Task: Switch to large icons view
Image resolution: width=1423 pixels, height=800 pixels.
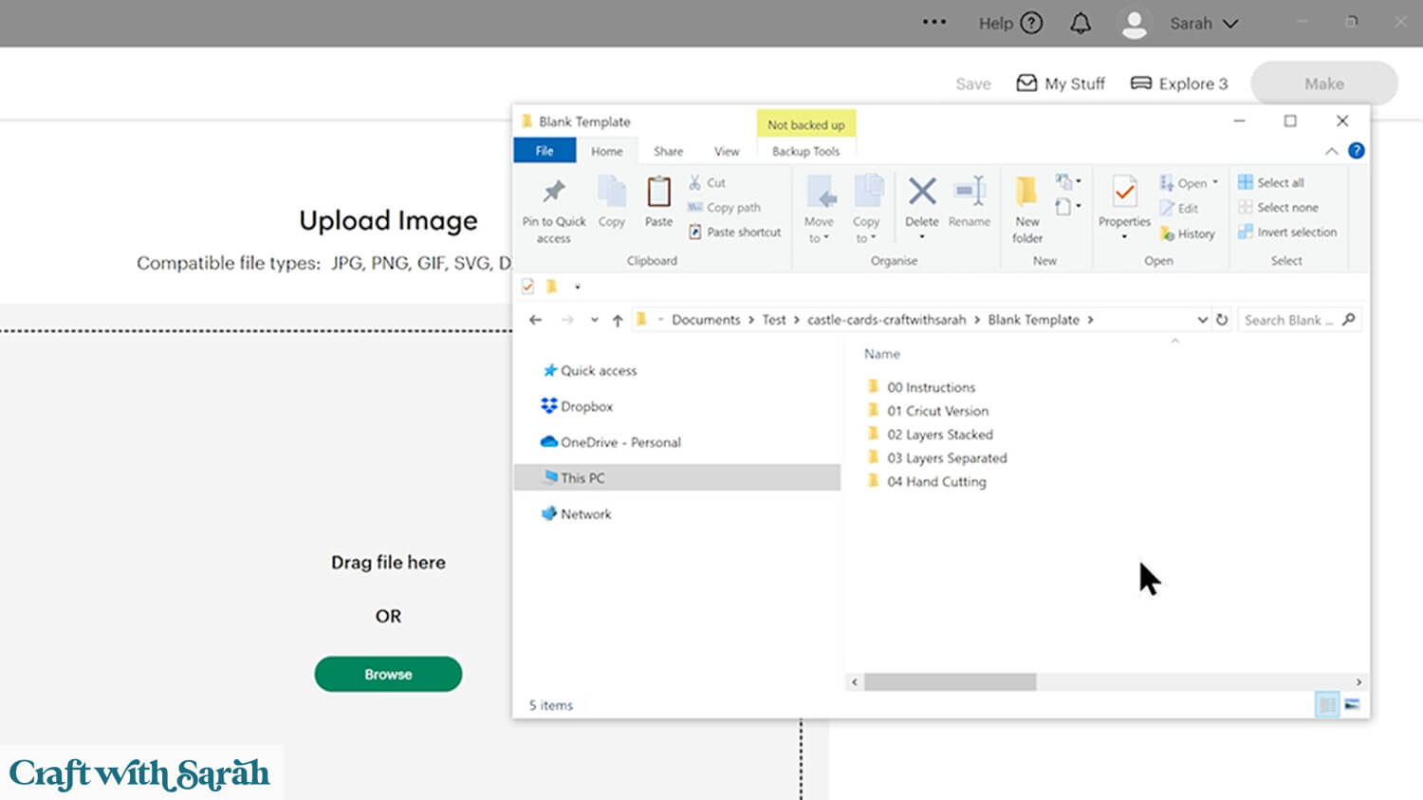Action: pos(1352,704)
